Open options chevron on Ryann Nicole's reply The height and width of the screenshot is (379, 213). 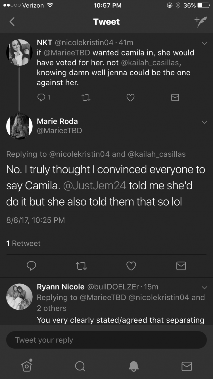click(x=204, y=287)
